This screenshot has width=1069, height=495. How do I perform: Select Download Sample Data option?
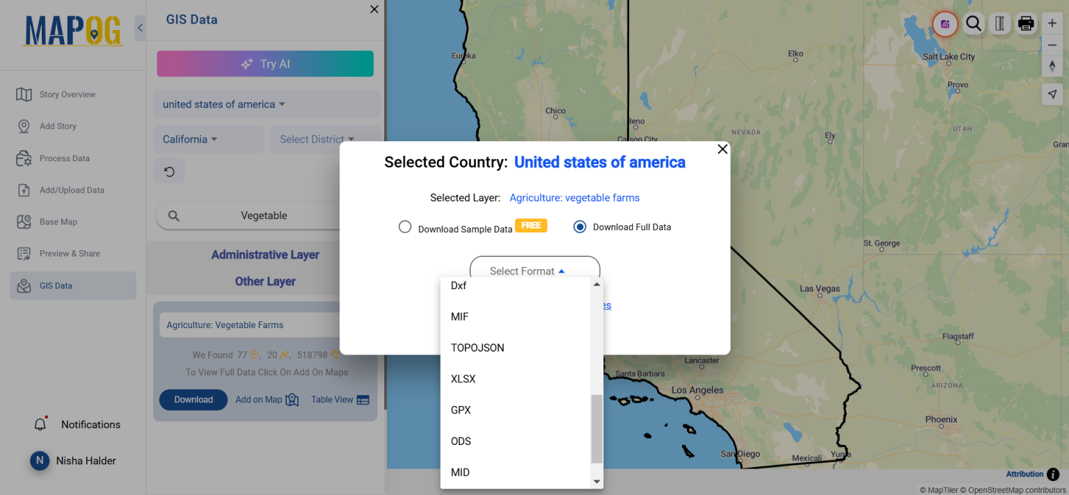coord(405,227)
